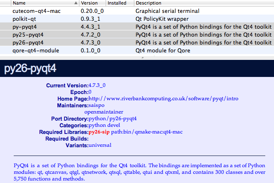Select the cutecom-qt4-mac port row
Image resolution: width=274 pixels, height=183 pixels.
(137, 11)
